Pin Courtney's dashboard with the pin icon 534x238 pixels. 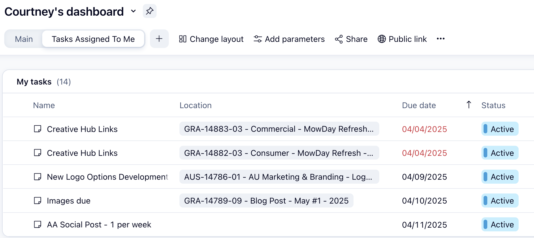coord(150,11)
